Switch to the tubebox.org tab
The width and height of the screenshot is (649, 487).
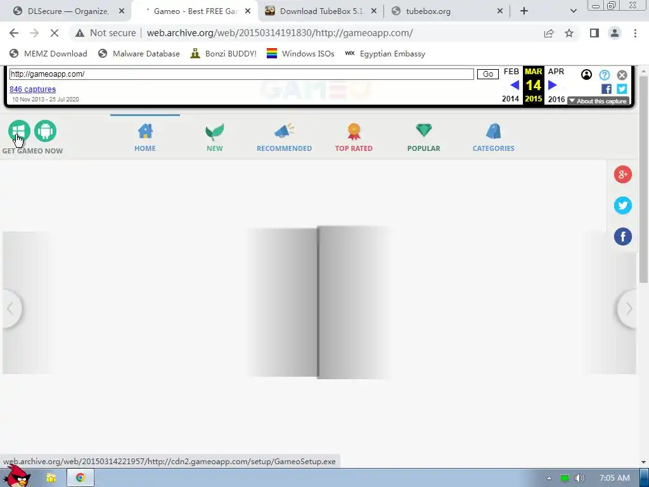(x=447, y=11)
